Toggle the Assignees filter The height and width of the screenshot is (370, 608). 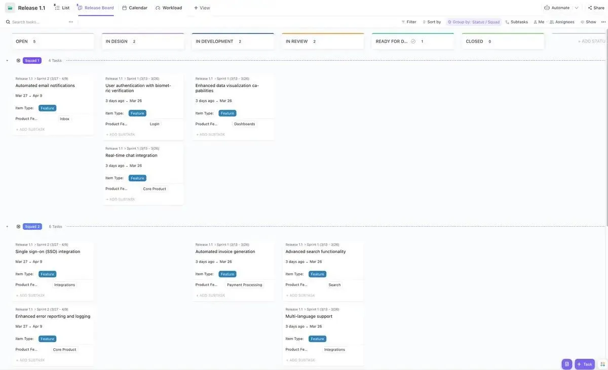[x=562, y=22]
